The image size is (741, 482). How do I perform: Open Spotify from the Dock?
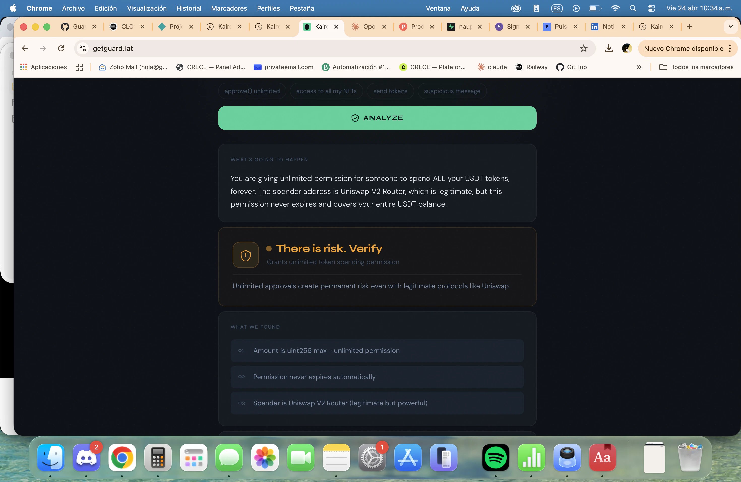pyautogui.click(x=495, y=458)
